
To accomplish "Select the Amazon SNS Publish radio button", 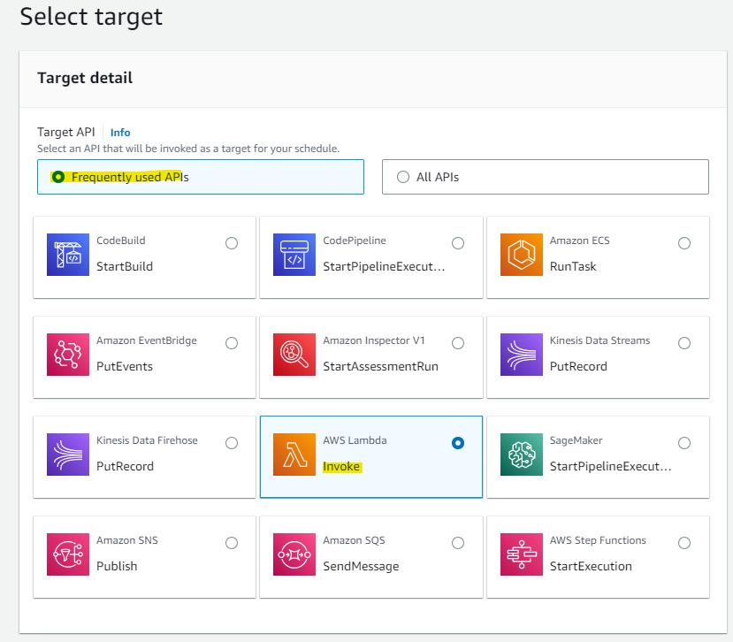I will click(x=232, y=543).
